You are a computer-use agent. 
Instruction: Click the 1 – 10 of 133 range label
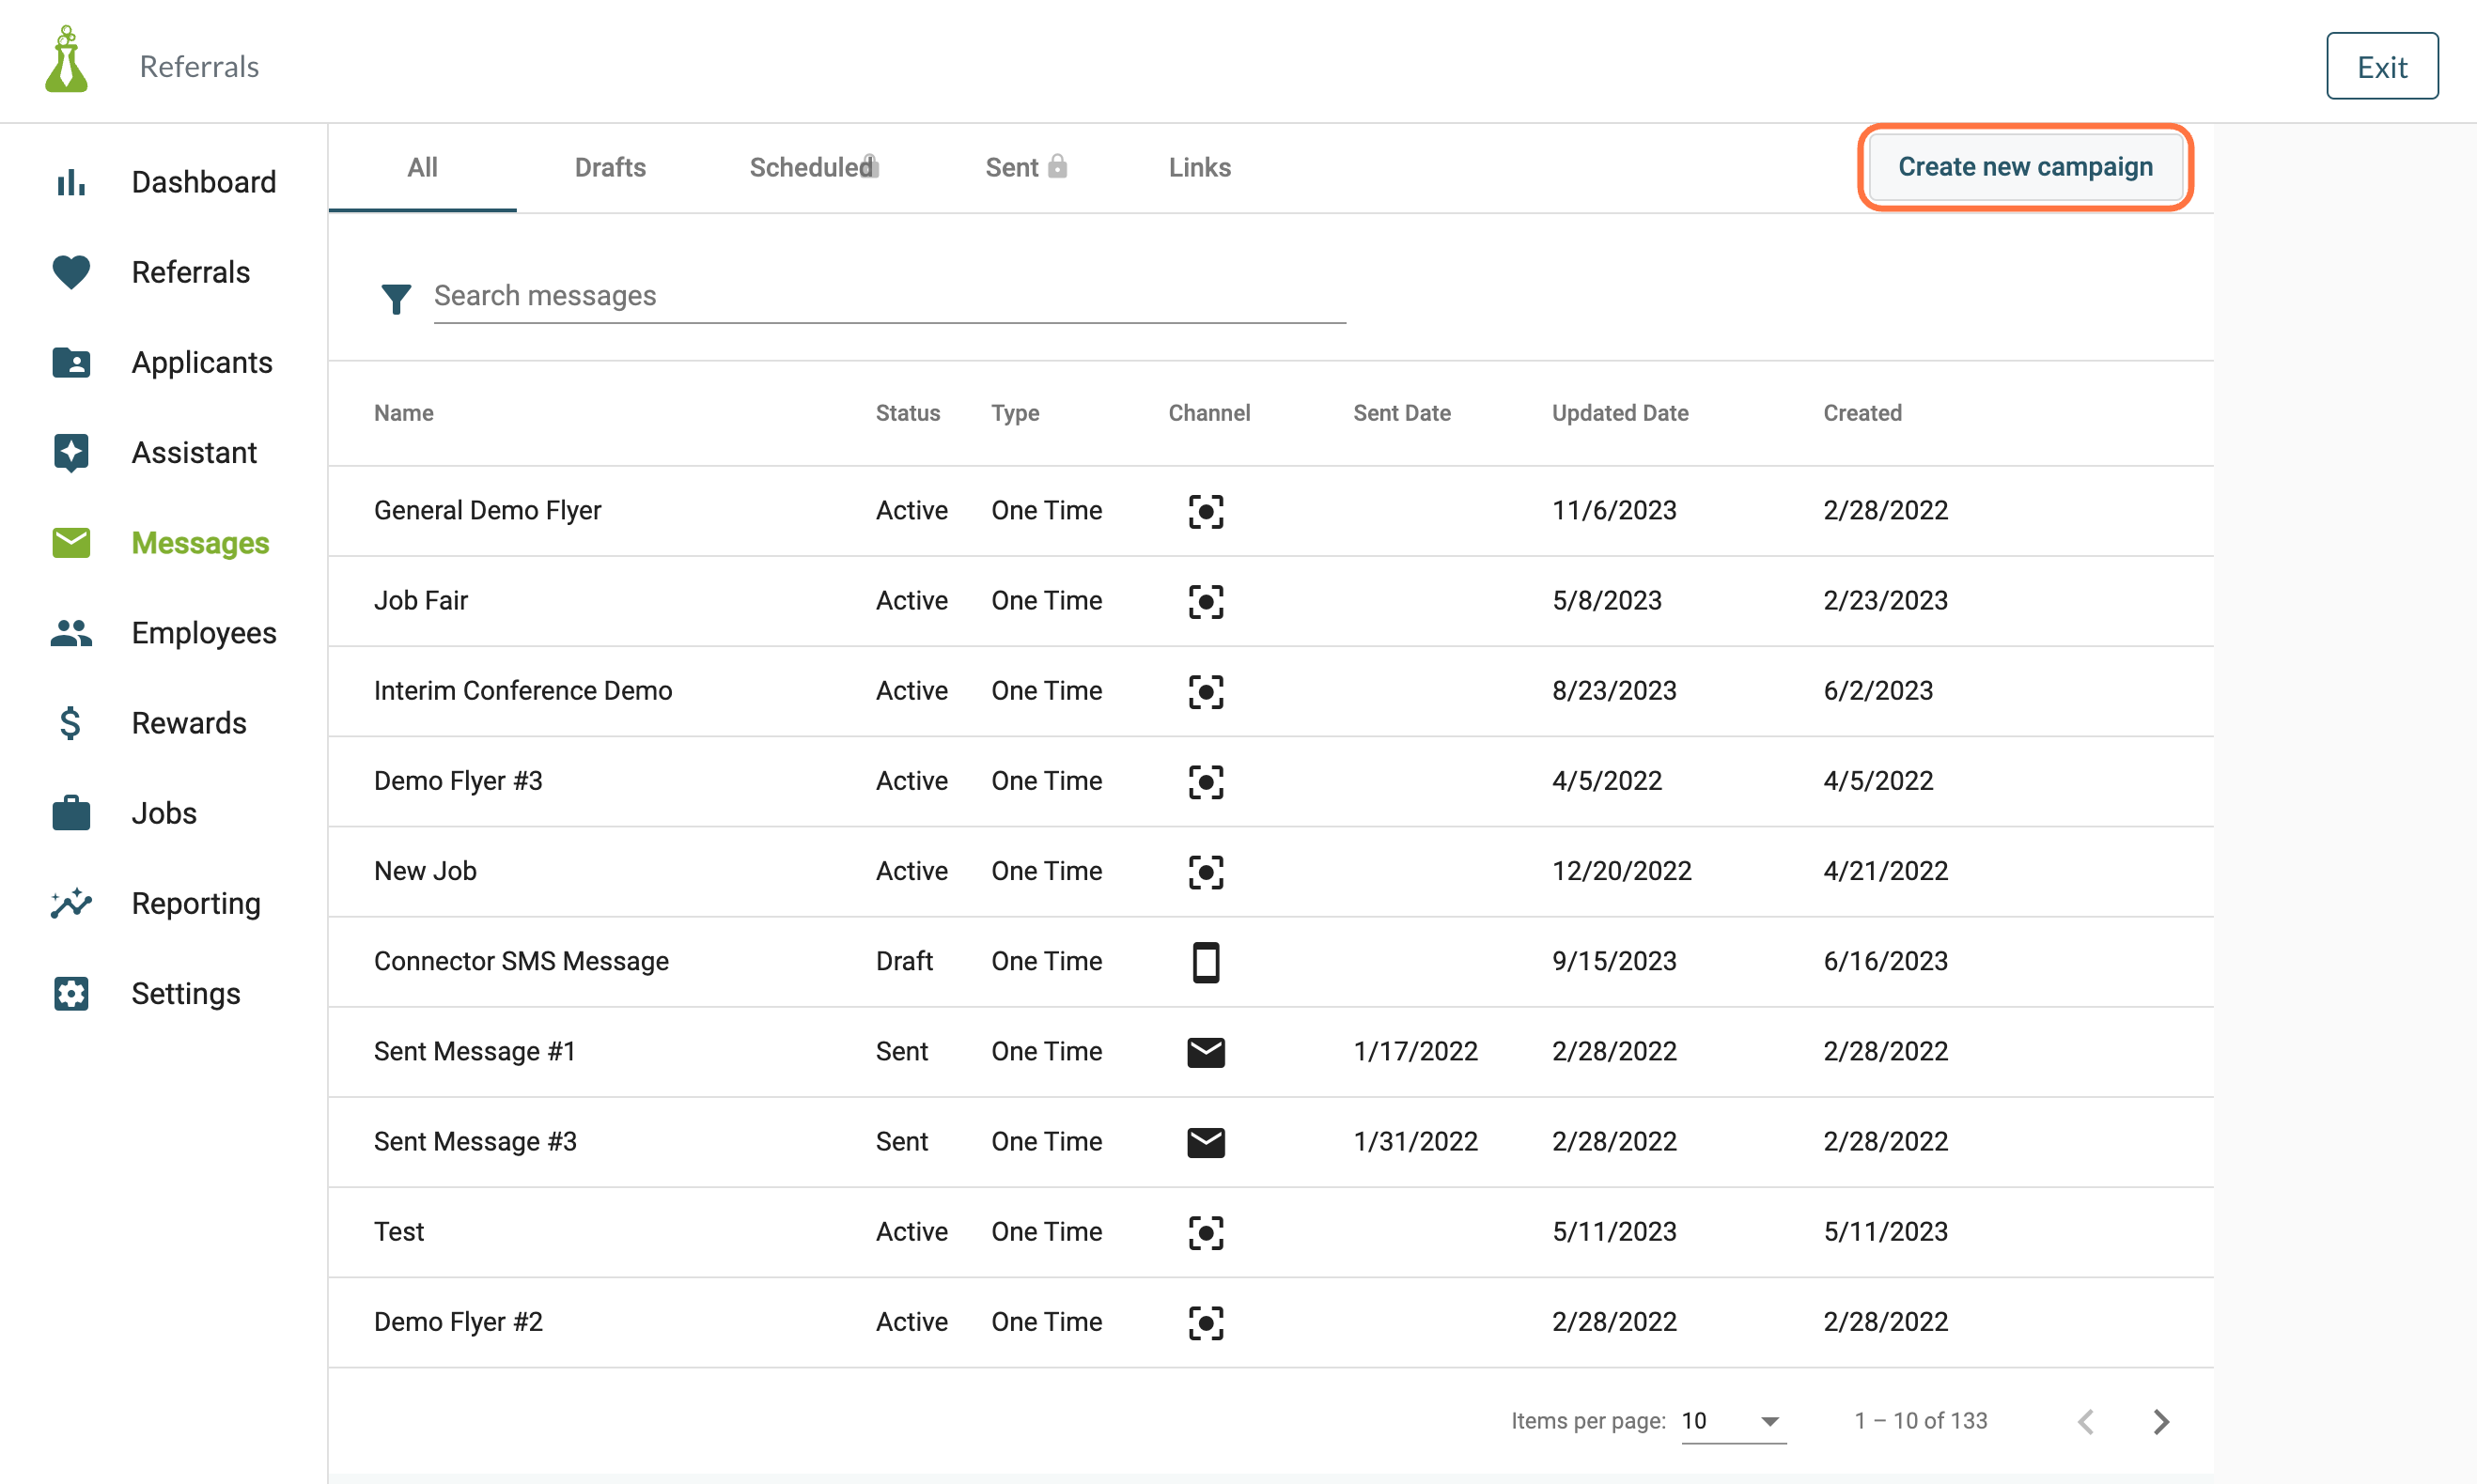1921,1421
